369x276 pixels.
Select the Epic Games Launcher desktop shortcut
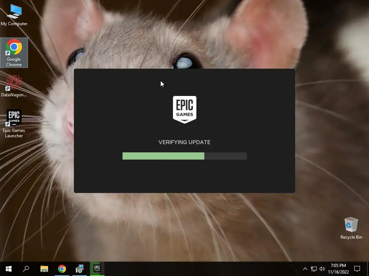(x=14, y=124)
